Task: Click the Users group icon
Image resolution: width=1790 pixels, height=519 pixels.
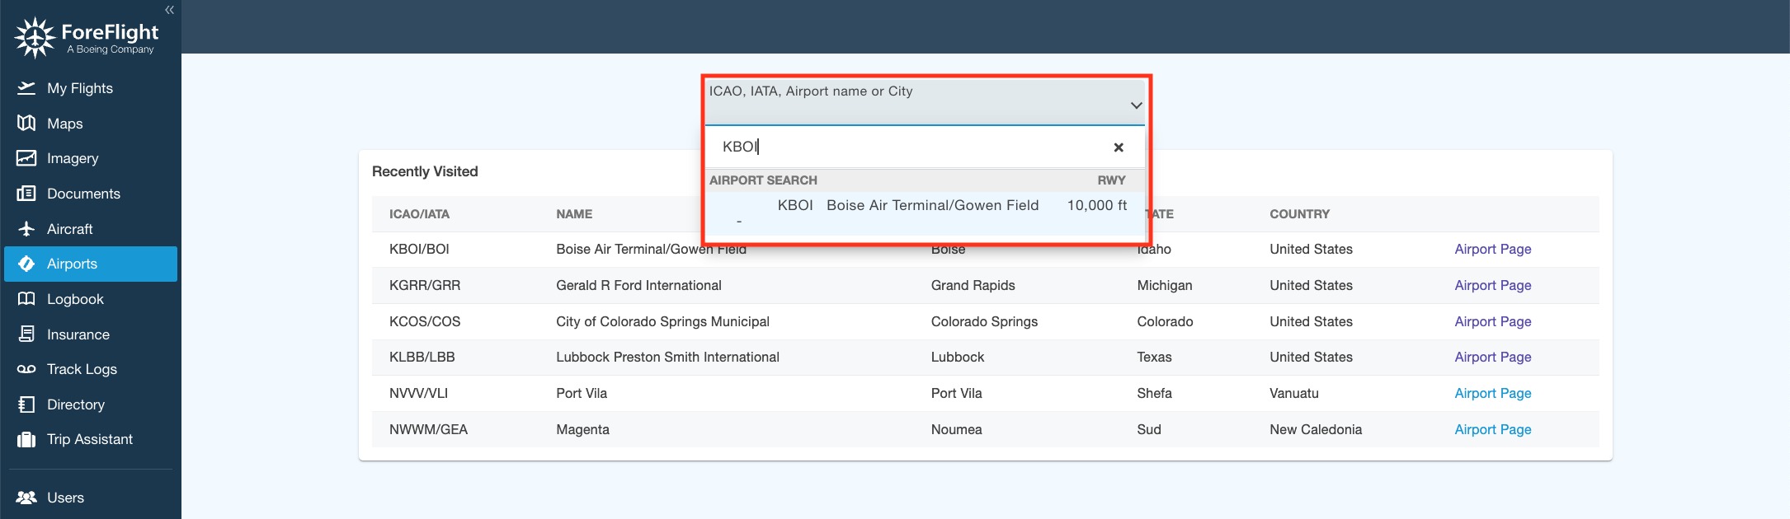Action: [26, 498]
